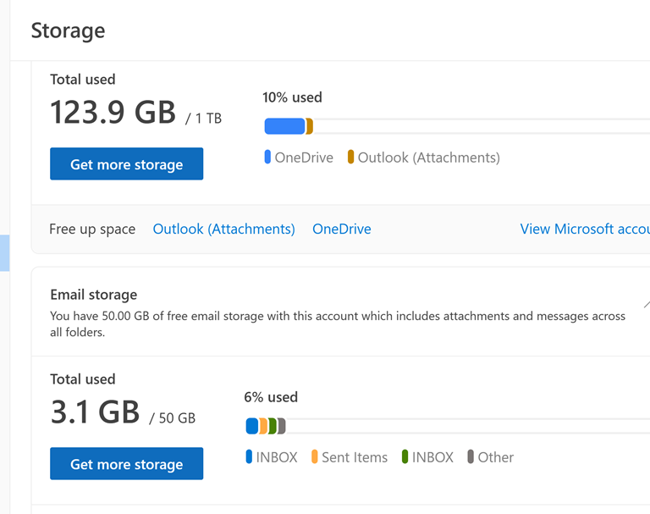Open OneDrive link beside Free up space
Viewport: 650px width, 514px height.
tap(341, 229)
